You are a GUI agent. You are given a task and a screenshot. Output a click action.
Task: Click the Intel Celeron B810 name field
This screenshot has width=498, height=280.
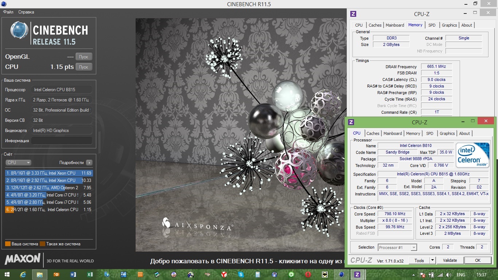point(416,146)
